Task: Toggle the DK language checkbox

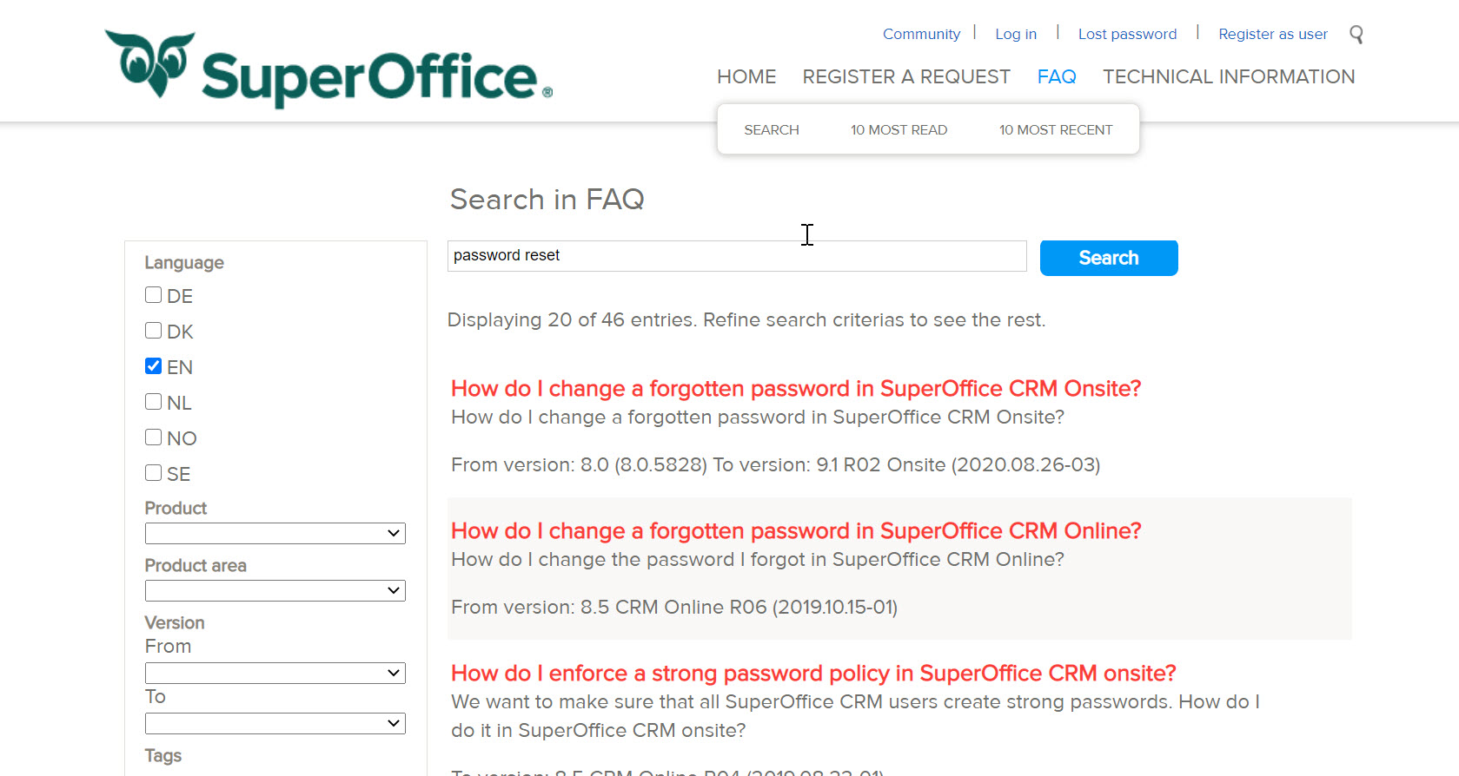Action: [154, 331]
